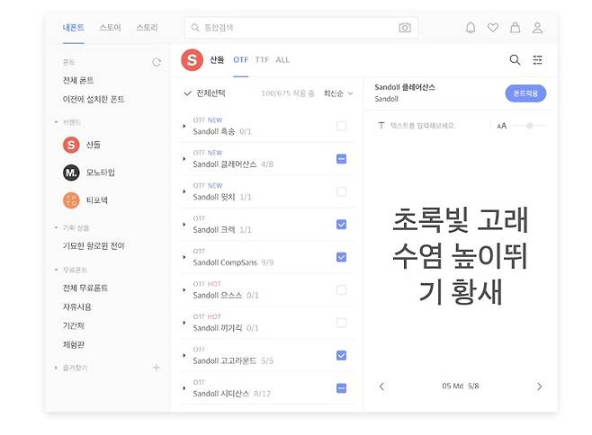Check the Sandoll 흑송 checkbox
Screen dimensions: 592x435
coord(341,126)
